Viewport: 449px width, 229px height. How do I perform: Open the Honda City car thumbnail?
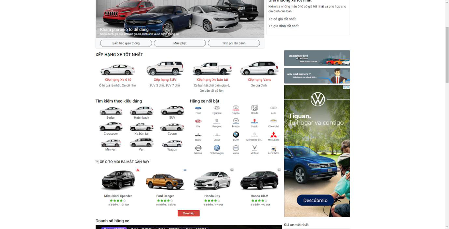(212, 181)
